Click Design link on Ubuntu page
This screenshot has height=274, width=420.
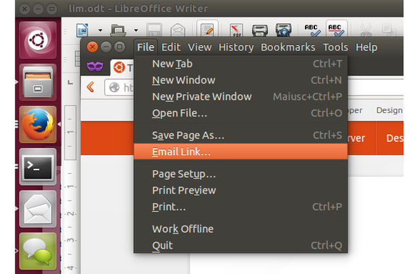pyautogui.click(x=389, y=110)
